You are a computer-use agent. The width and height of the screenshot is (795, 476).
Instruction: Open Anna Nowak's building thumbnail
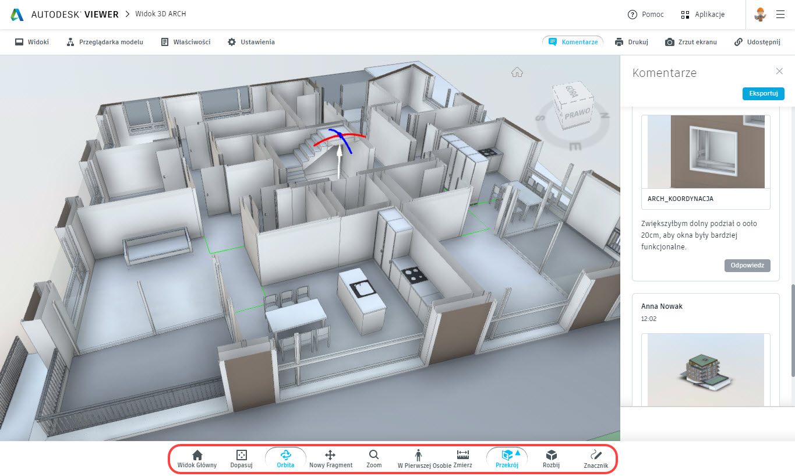[705, 369]
